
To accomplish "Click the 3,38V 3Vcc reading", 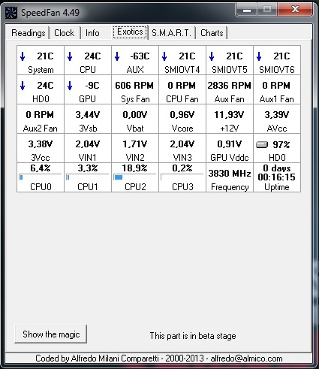I will [41, 144].
